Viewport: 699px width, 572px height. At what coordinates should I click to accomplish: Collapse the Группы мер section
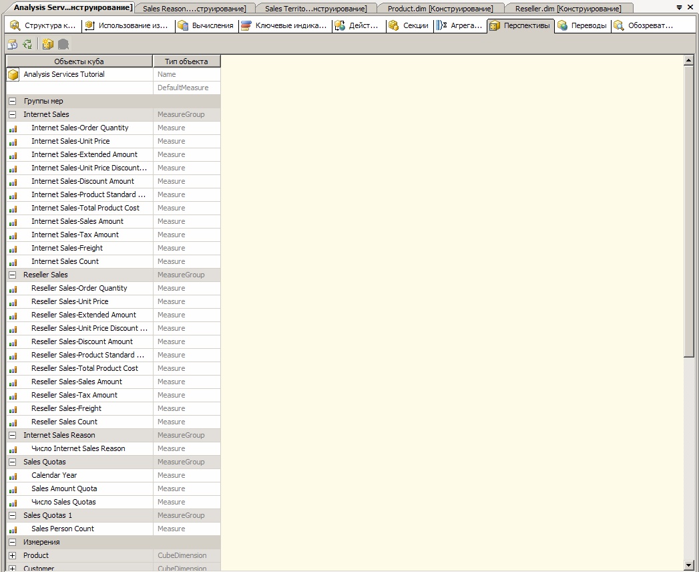[13, 102]
